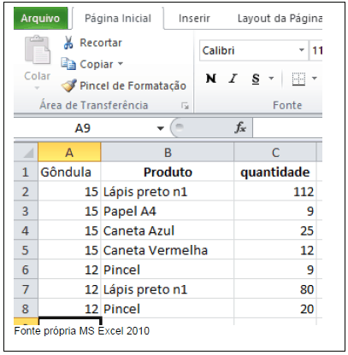Viewport: 348px width, 355px height.
Task: Toggle italic with the I button
Action: [233, 79]
